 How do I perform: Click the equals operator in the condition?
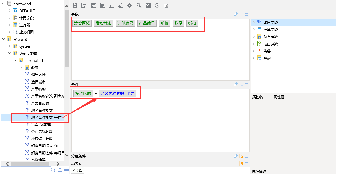[96, 94]
